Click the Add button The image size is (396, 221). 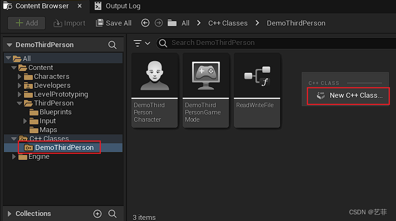[27, 23]
